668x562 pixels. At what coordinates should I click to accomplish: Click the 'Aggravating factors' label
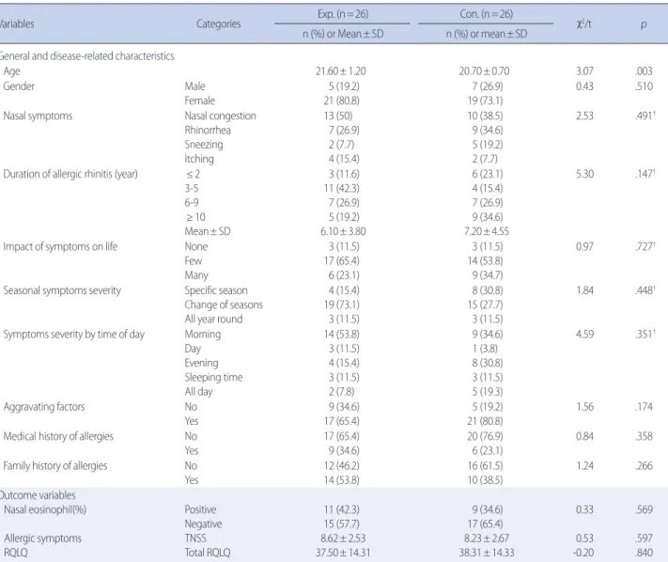tap(44, 407)
